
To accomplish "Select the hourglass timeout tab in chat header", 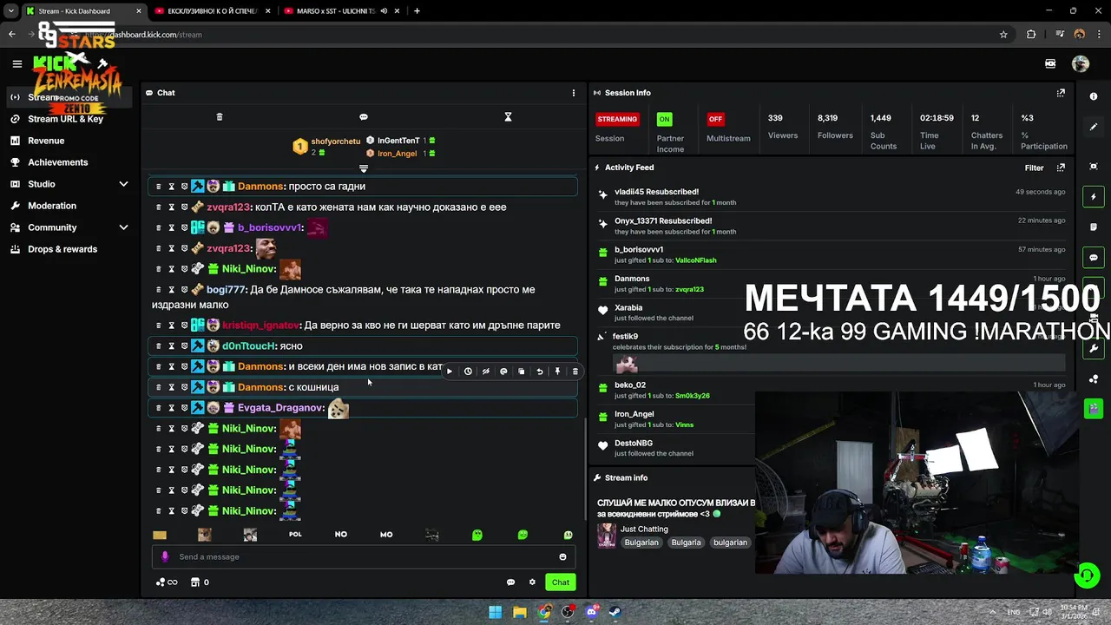I will click(508, 117).
